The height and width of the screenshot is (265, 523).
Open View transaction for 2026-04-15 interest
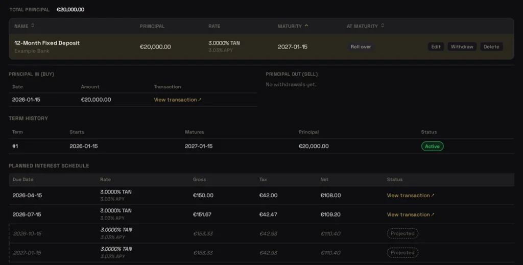[410, 196]
